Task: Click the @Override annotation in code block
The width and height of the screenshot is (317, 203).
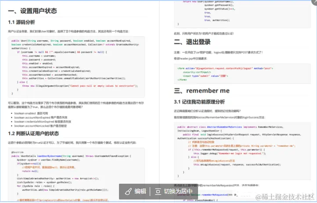Action: pos(18,152)
